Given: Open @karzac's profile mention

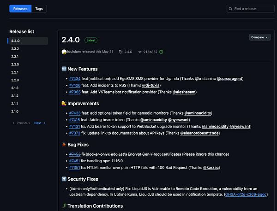Looking at the screenshot, I should (211, 168).
